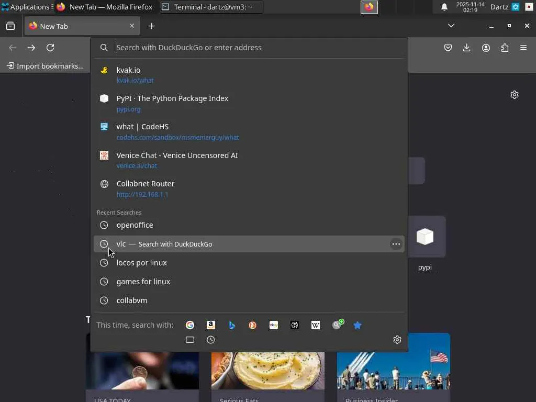Viewport: 536px width, 402px height.
Task: Open Firefox View icon left of tabs
Action: [x=10, y=26]
